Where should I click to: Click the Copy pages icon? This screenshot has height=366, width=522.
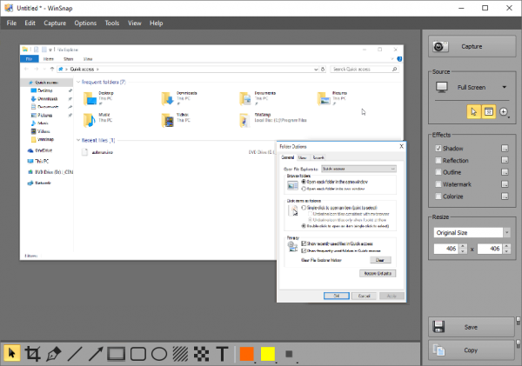coord(438,350)
